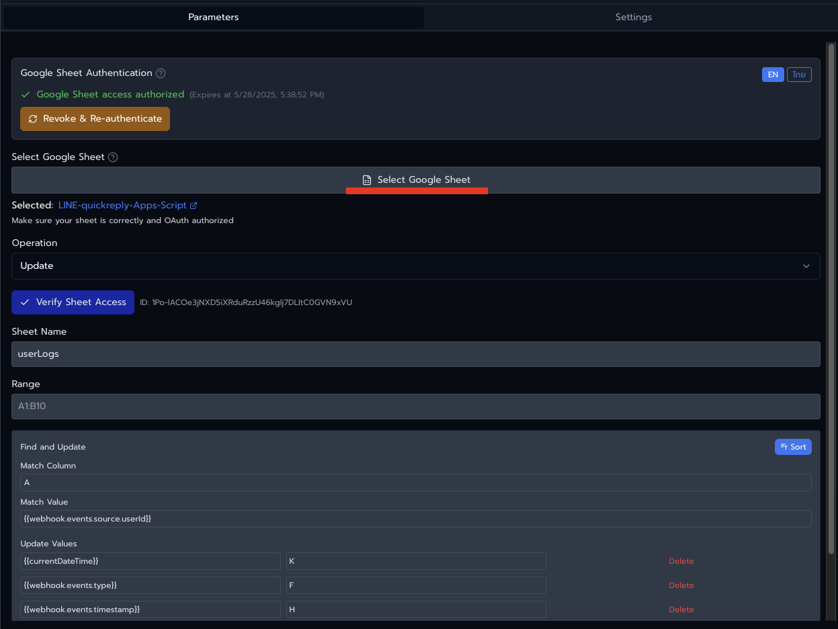
Task: Click the chevron arrow of Operation dropdown
Action: point(806,266)
